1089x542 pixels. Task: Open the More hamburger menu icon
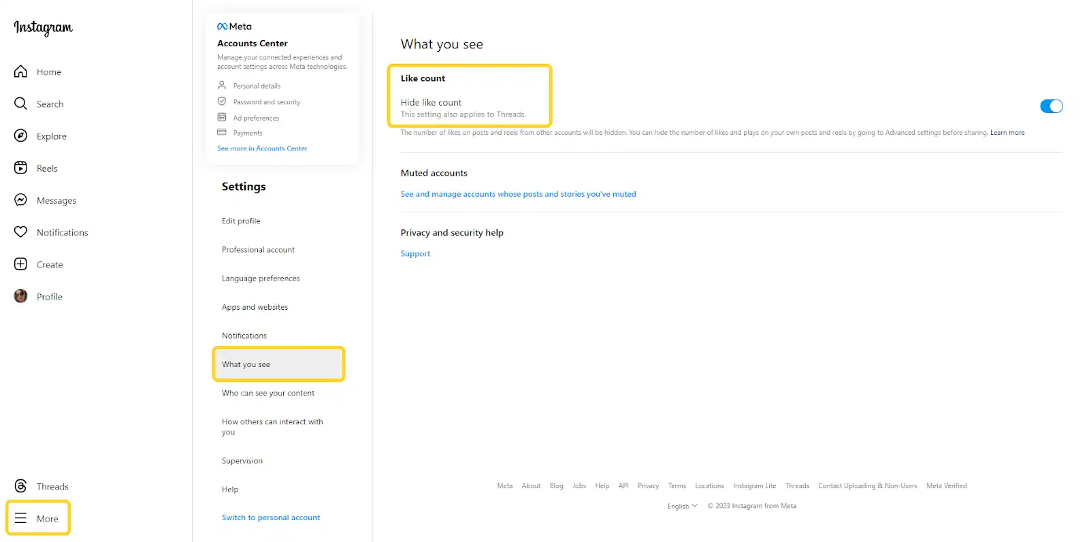click(20, 518)
